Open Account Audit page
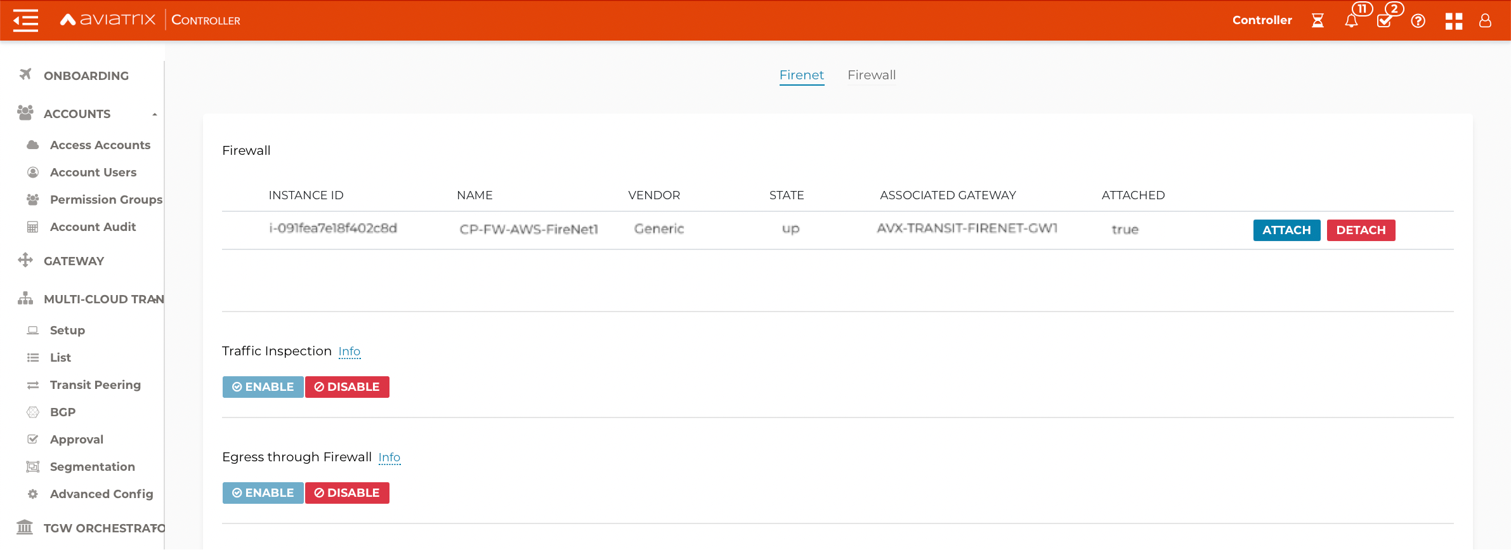The image size is (1511, 552). [x=93, y=227]
